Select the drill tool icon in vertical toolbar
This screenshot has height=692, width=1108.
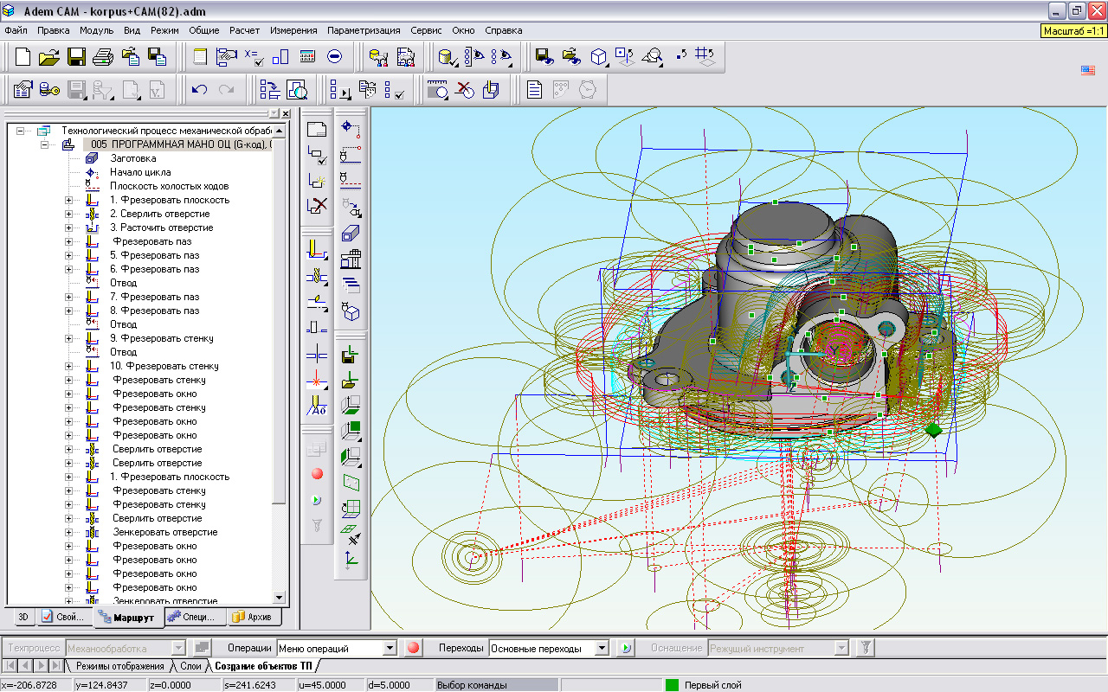coord(317,277)
